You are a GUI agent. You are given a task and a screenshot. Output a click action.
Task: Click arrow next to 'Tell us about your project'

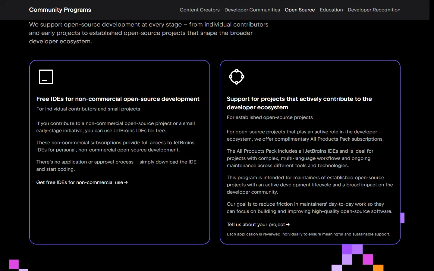coord(288,224)
